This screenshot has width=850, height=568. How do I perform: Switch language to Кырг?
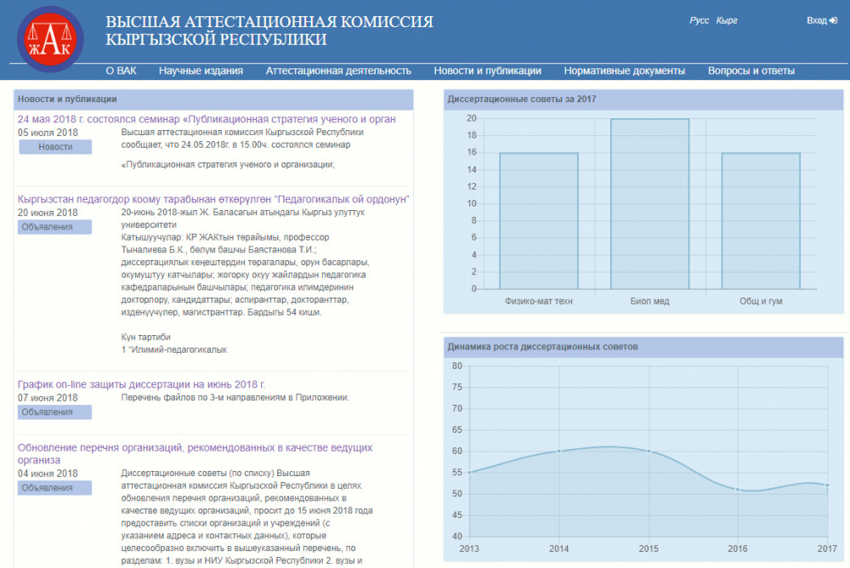pyautogui.click(x=727, y=20)
